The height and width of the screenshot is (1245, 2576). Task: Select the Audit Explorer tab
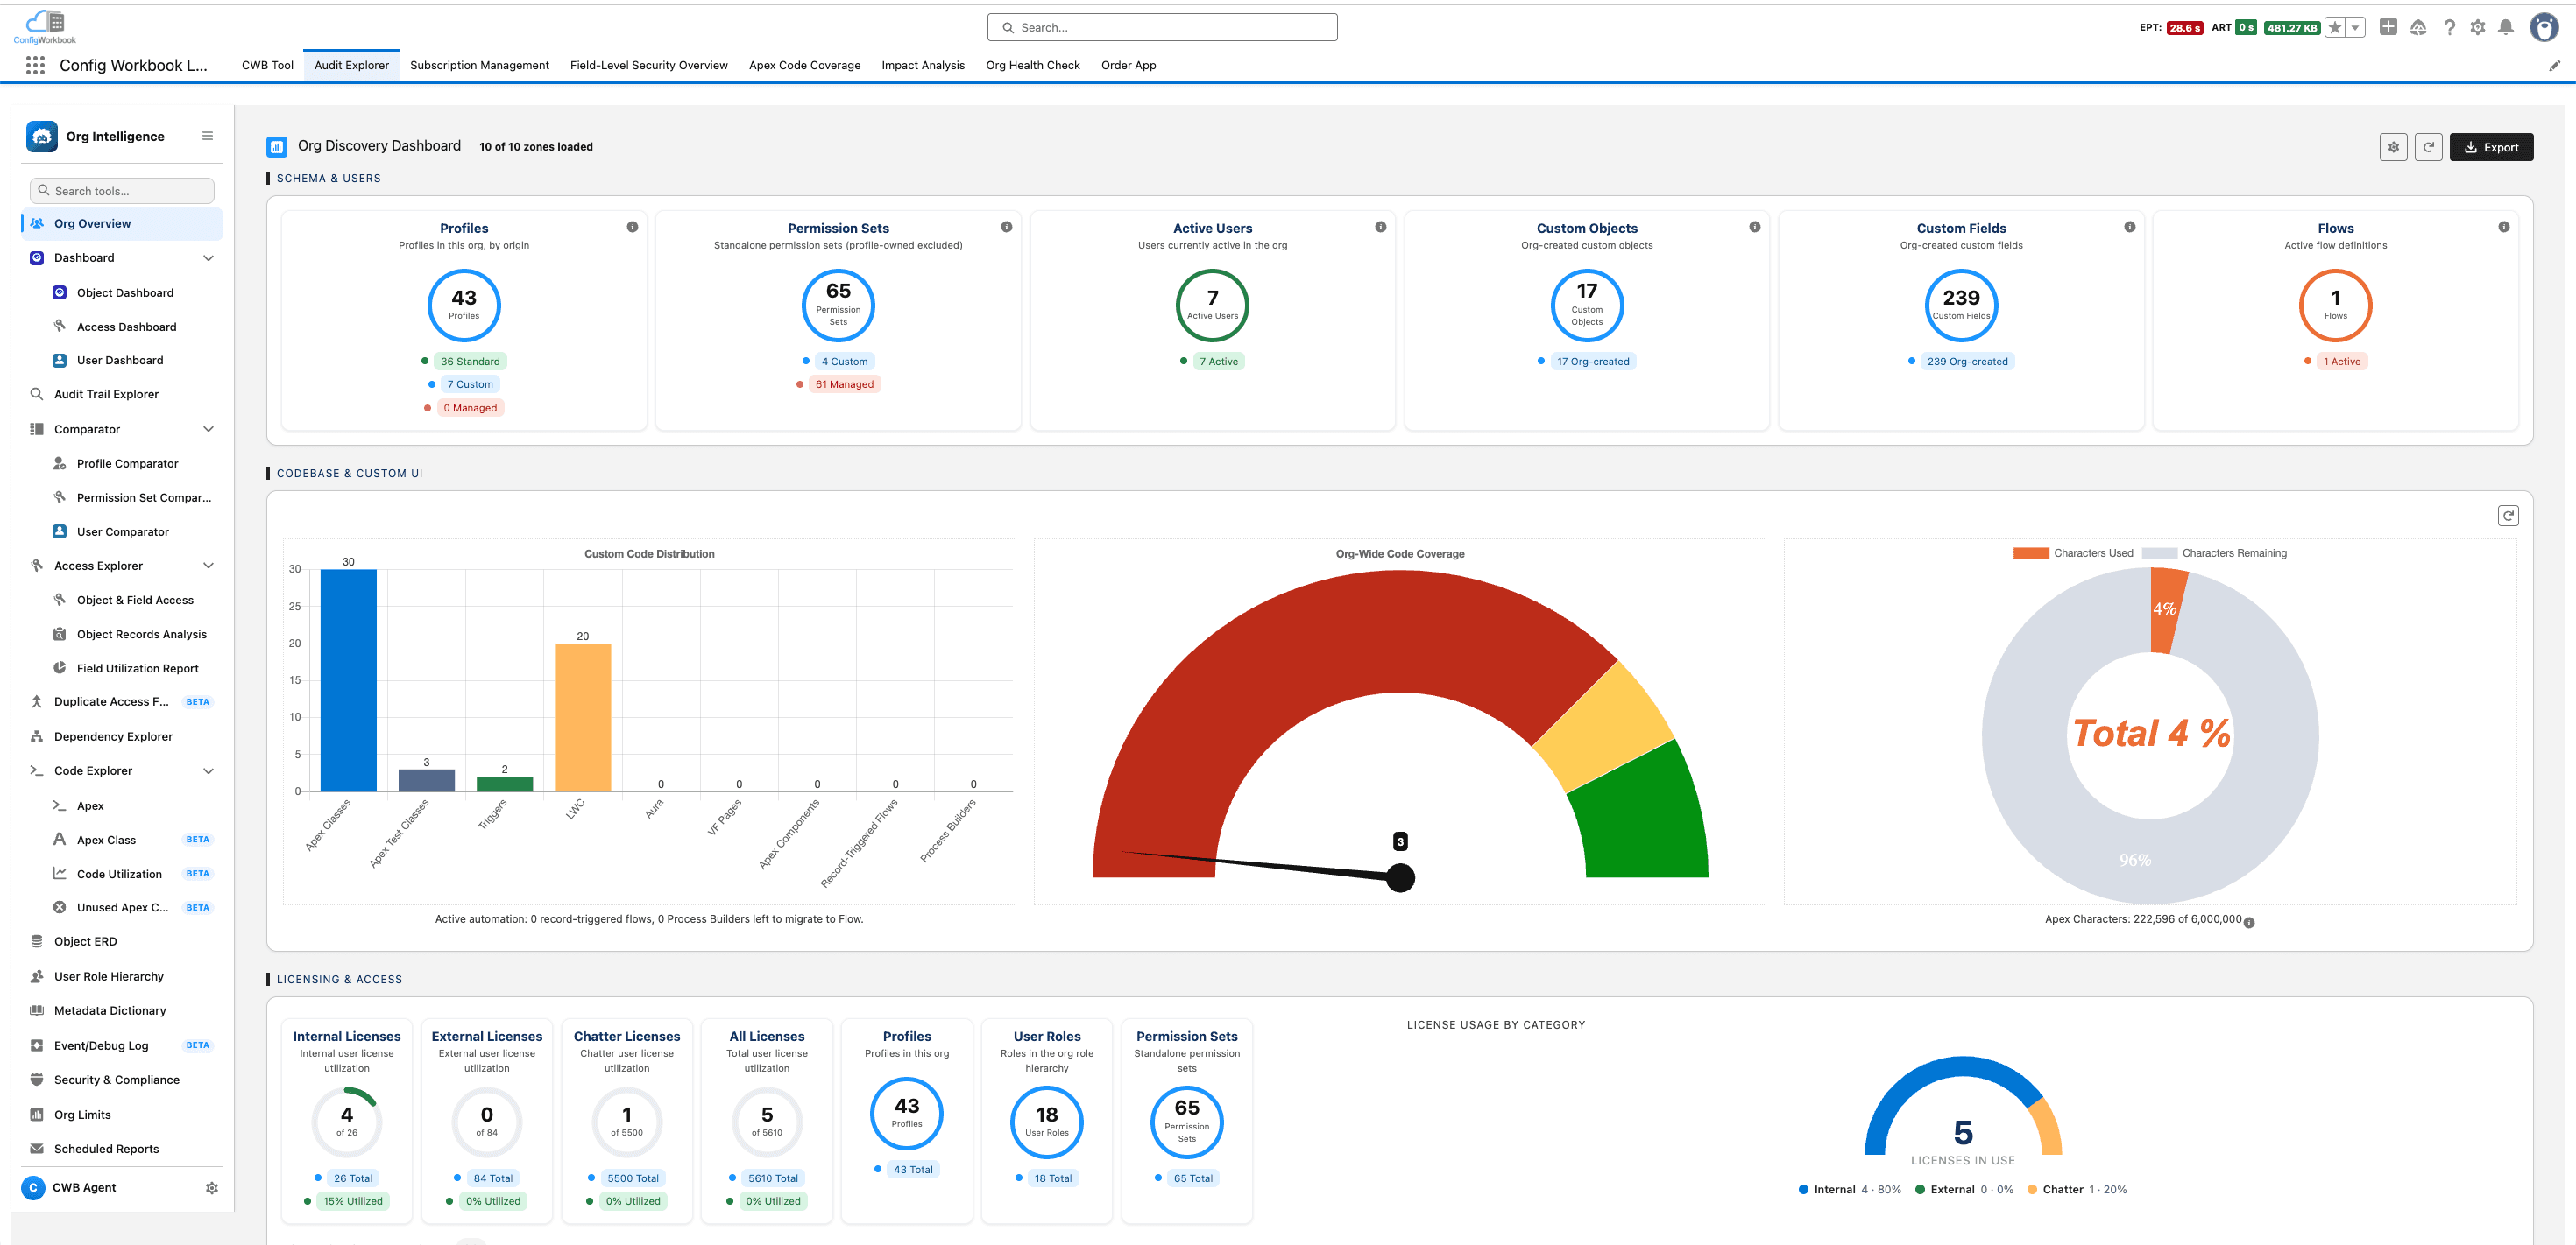pyautogui.click(x=351, y=65)
